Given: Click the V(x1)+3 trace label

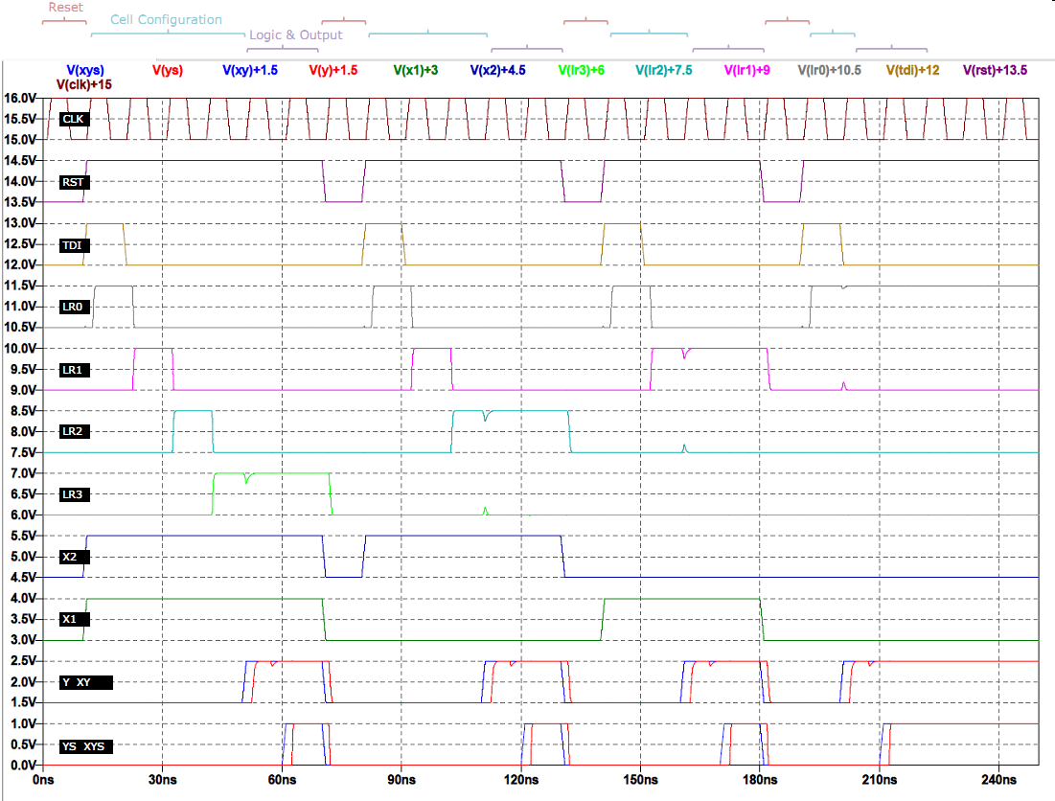Looking at the screenshot, I should click(416, 70).
